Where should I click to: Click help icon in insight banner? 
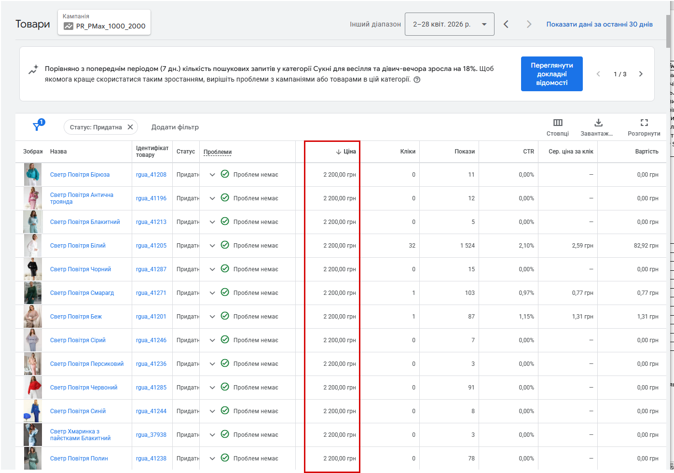(x=417, y=80)
